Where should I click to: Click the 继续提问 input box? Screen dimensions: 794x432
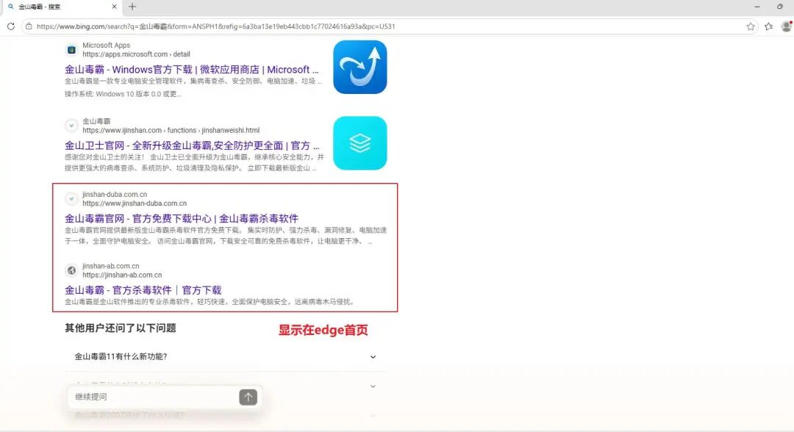154,397
